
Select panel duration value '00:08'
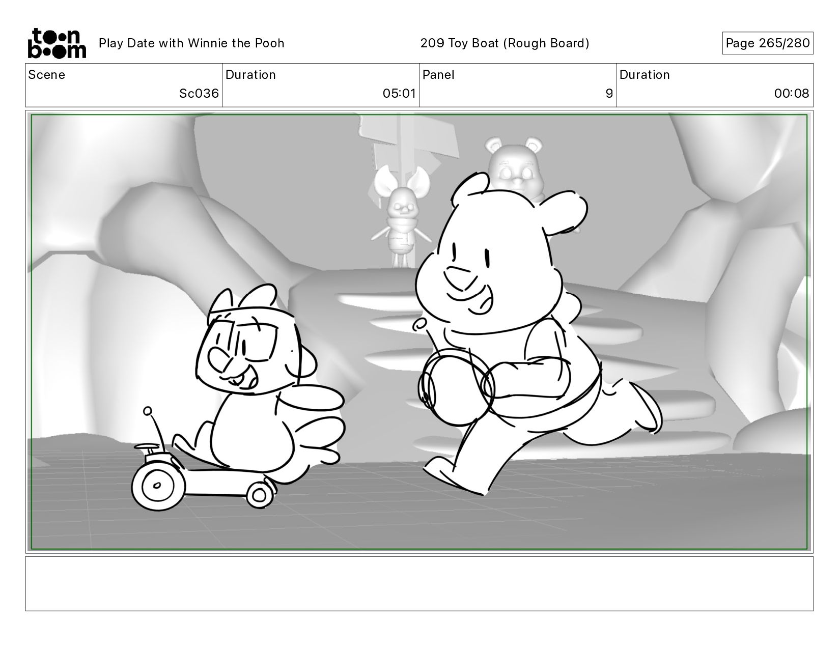792,94
